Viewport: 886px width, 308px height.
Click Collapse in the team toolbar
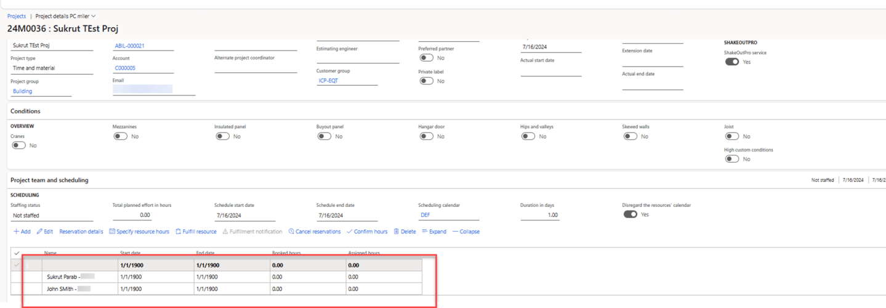click(466, 232)
